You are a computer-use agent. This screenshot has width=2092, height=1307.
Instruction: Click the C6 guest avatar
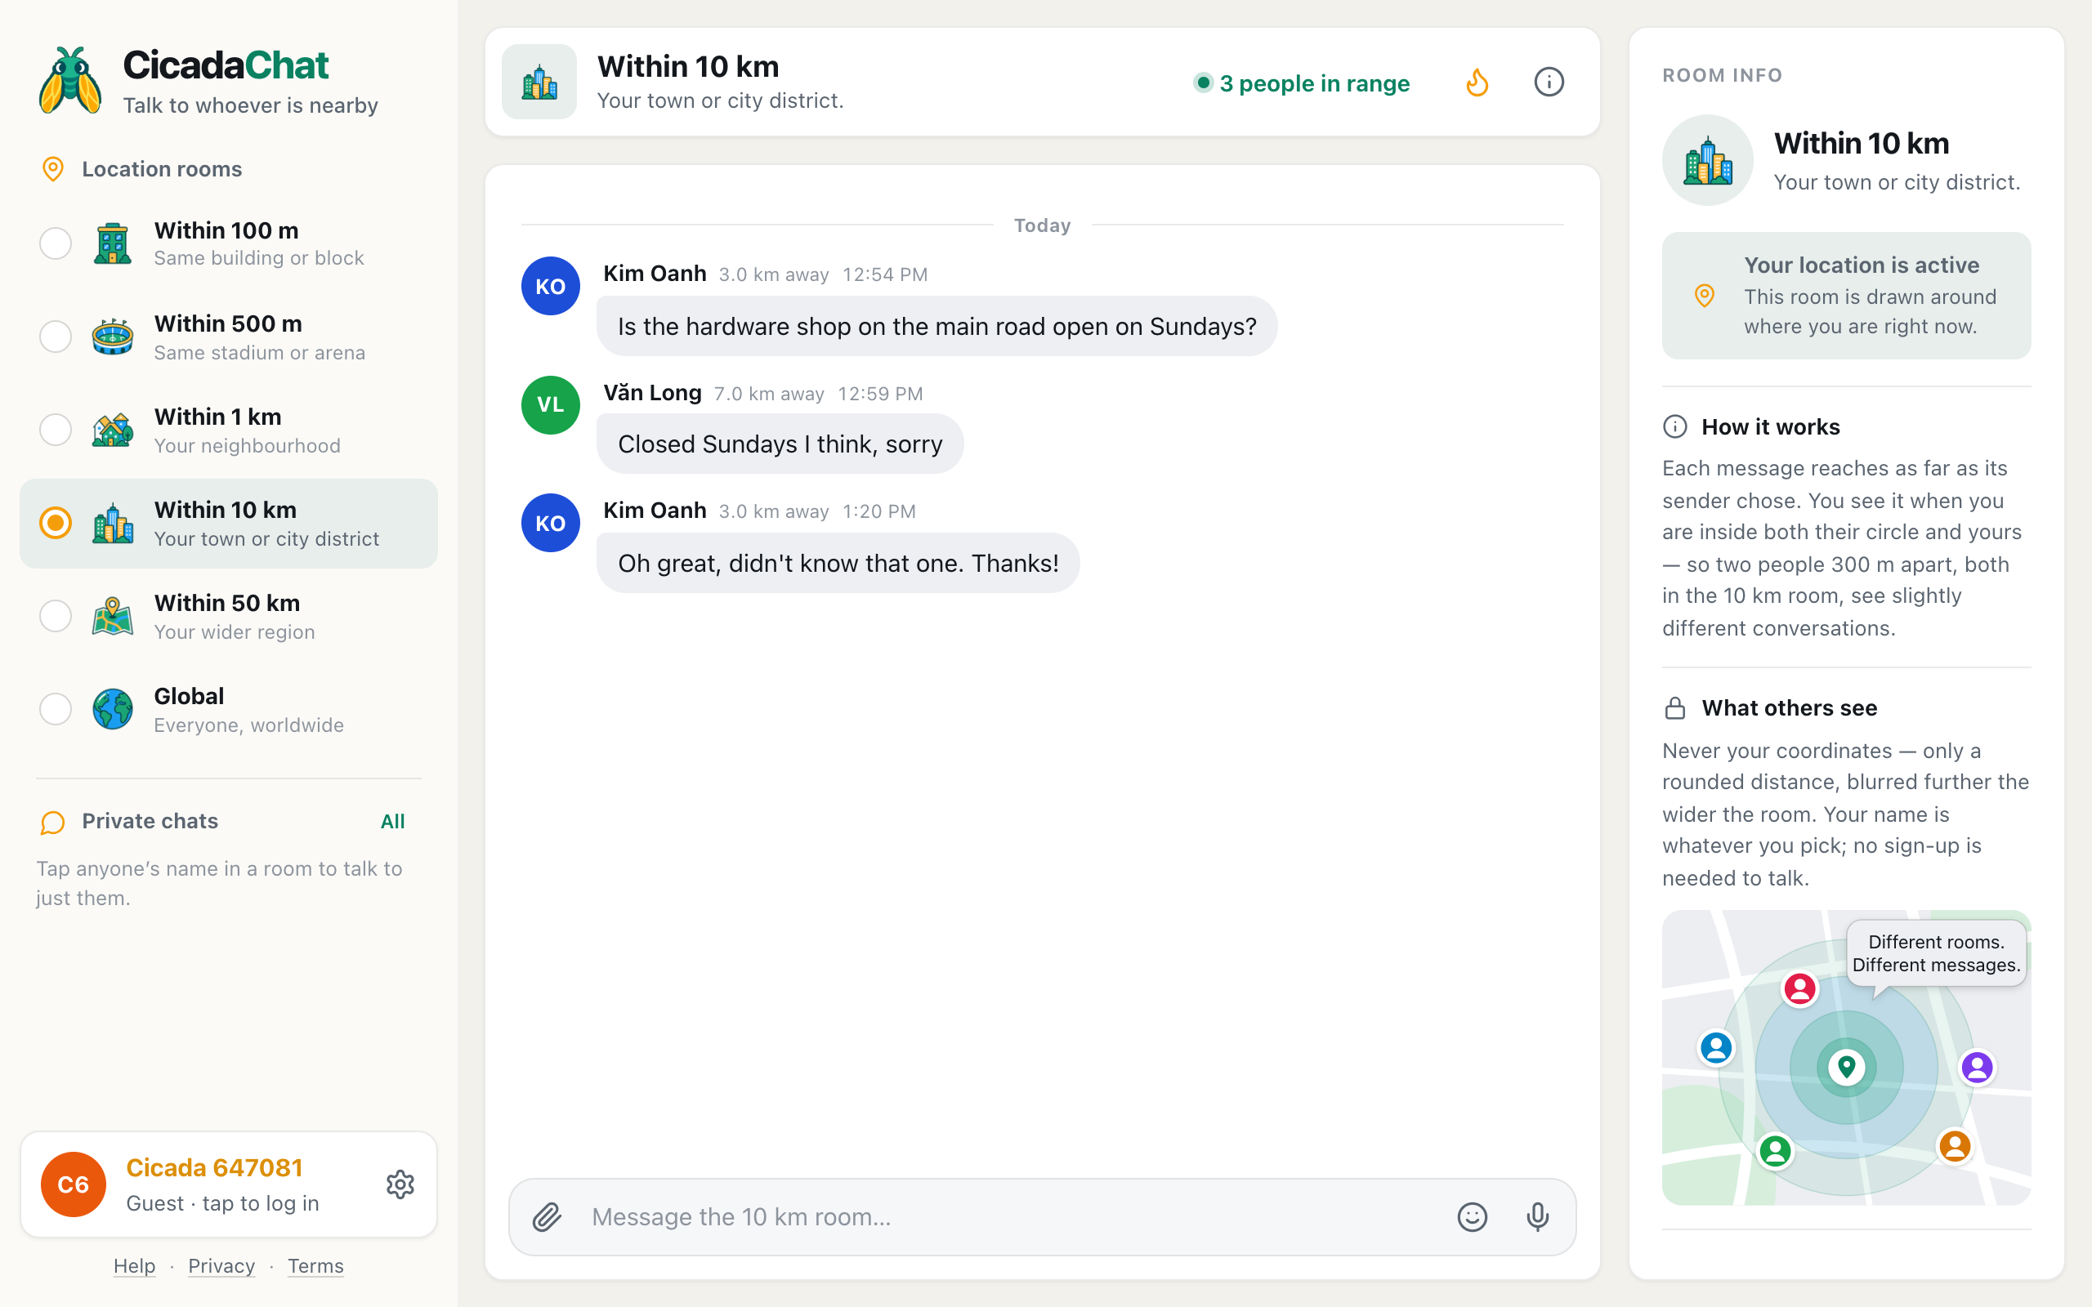pos(74,1184)
